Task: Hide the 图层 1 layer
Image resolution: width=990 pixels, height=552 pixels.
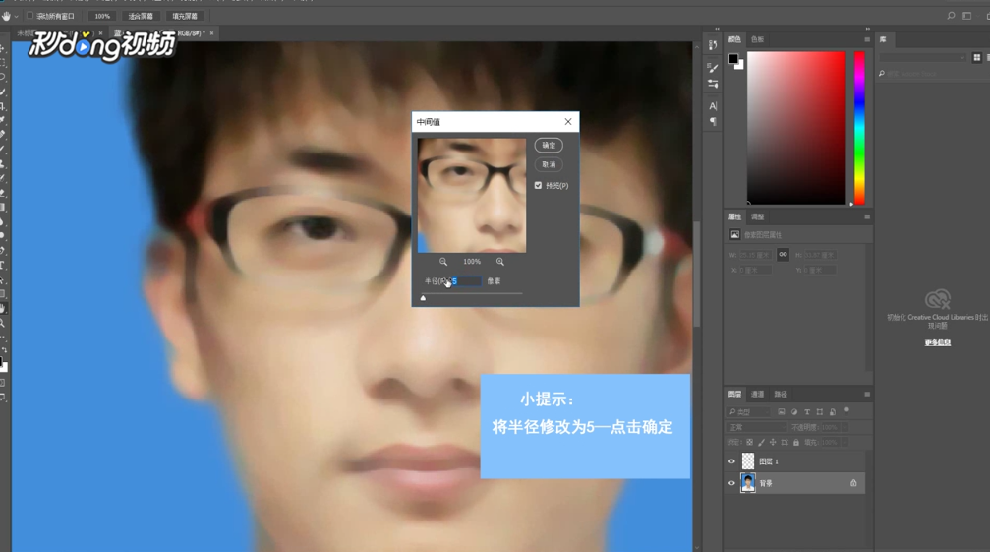Action: point(731,461)
